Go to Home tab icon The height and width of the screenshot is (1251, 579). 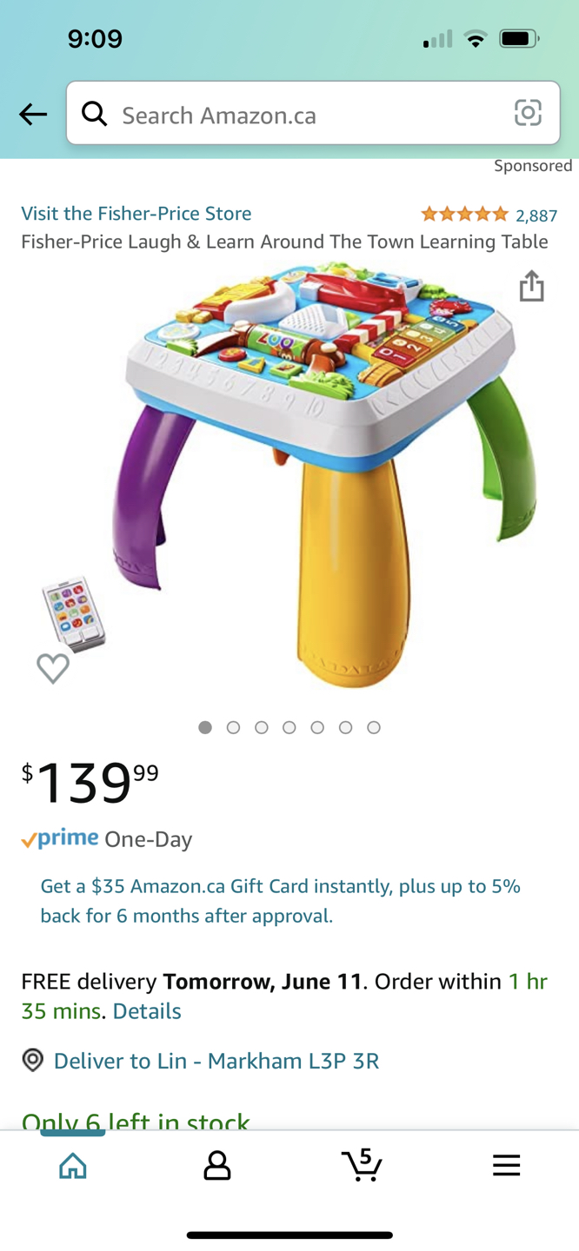pyautogui.click(x=73, y=1165)
